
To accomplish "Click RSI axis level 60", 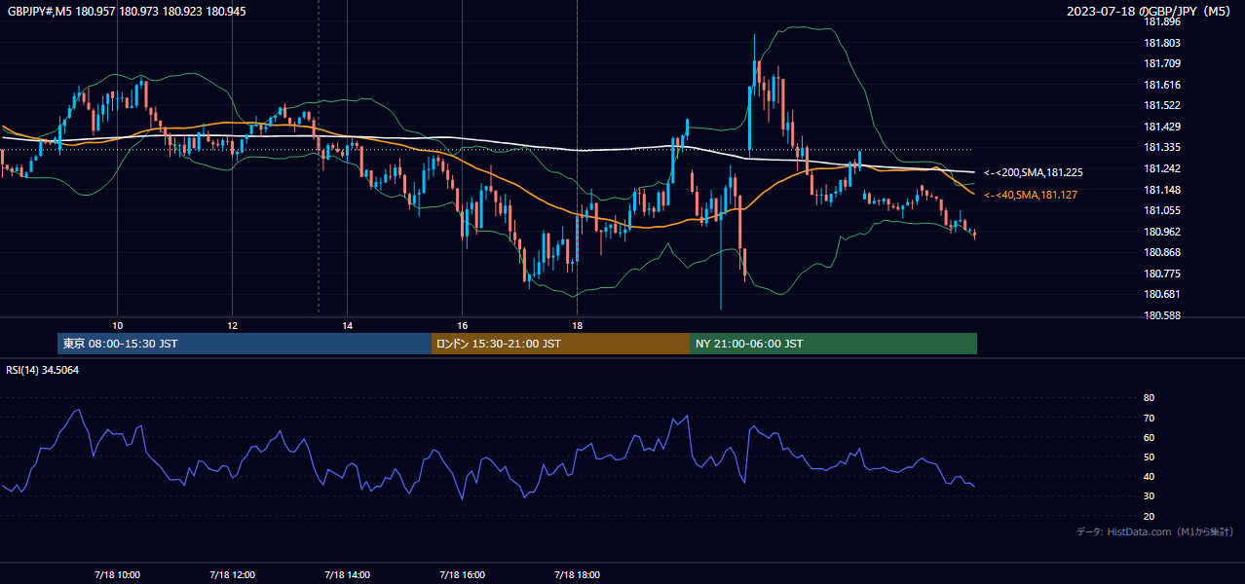I will pos(1149,437).
